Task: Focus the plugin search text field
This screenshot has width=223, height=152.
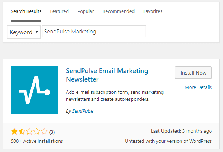Action: coord(94,31)
